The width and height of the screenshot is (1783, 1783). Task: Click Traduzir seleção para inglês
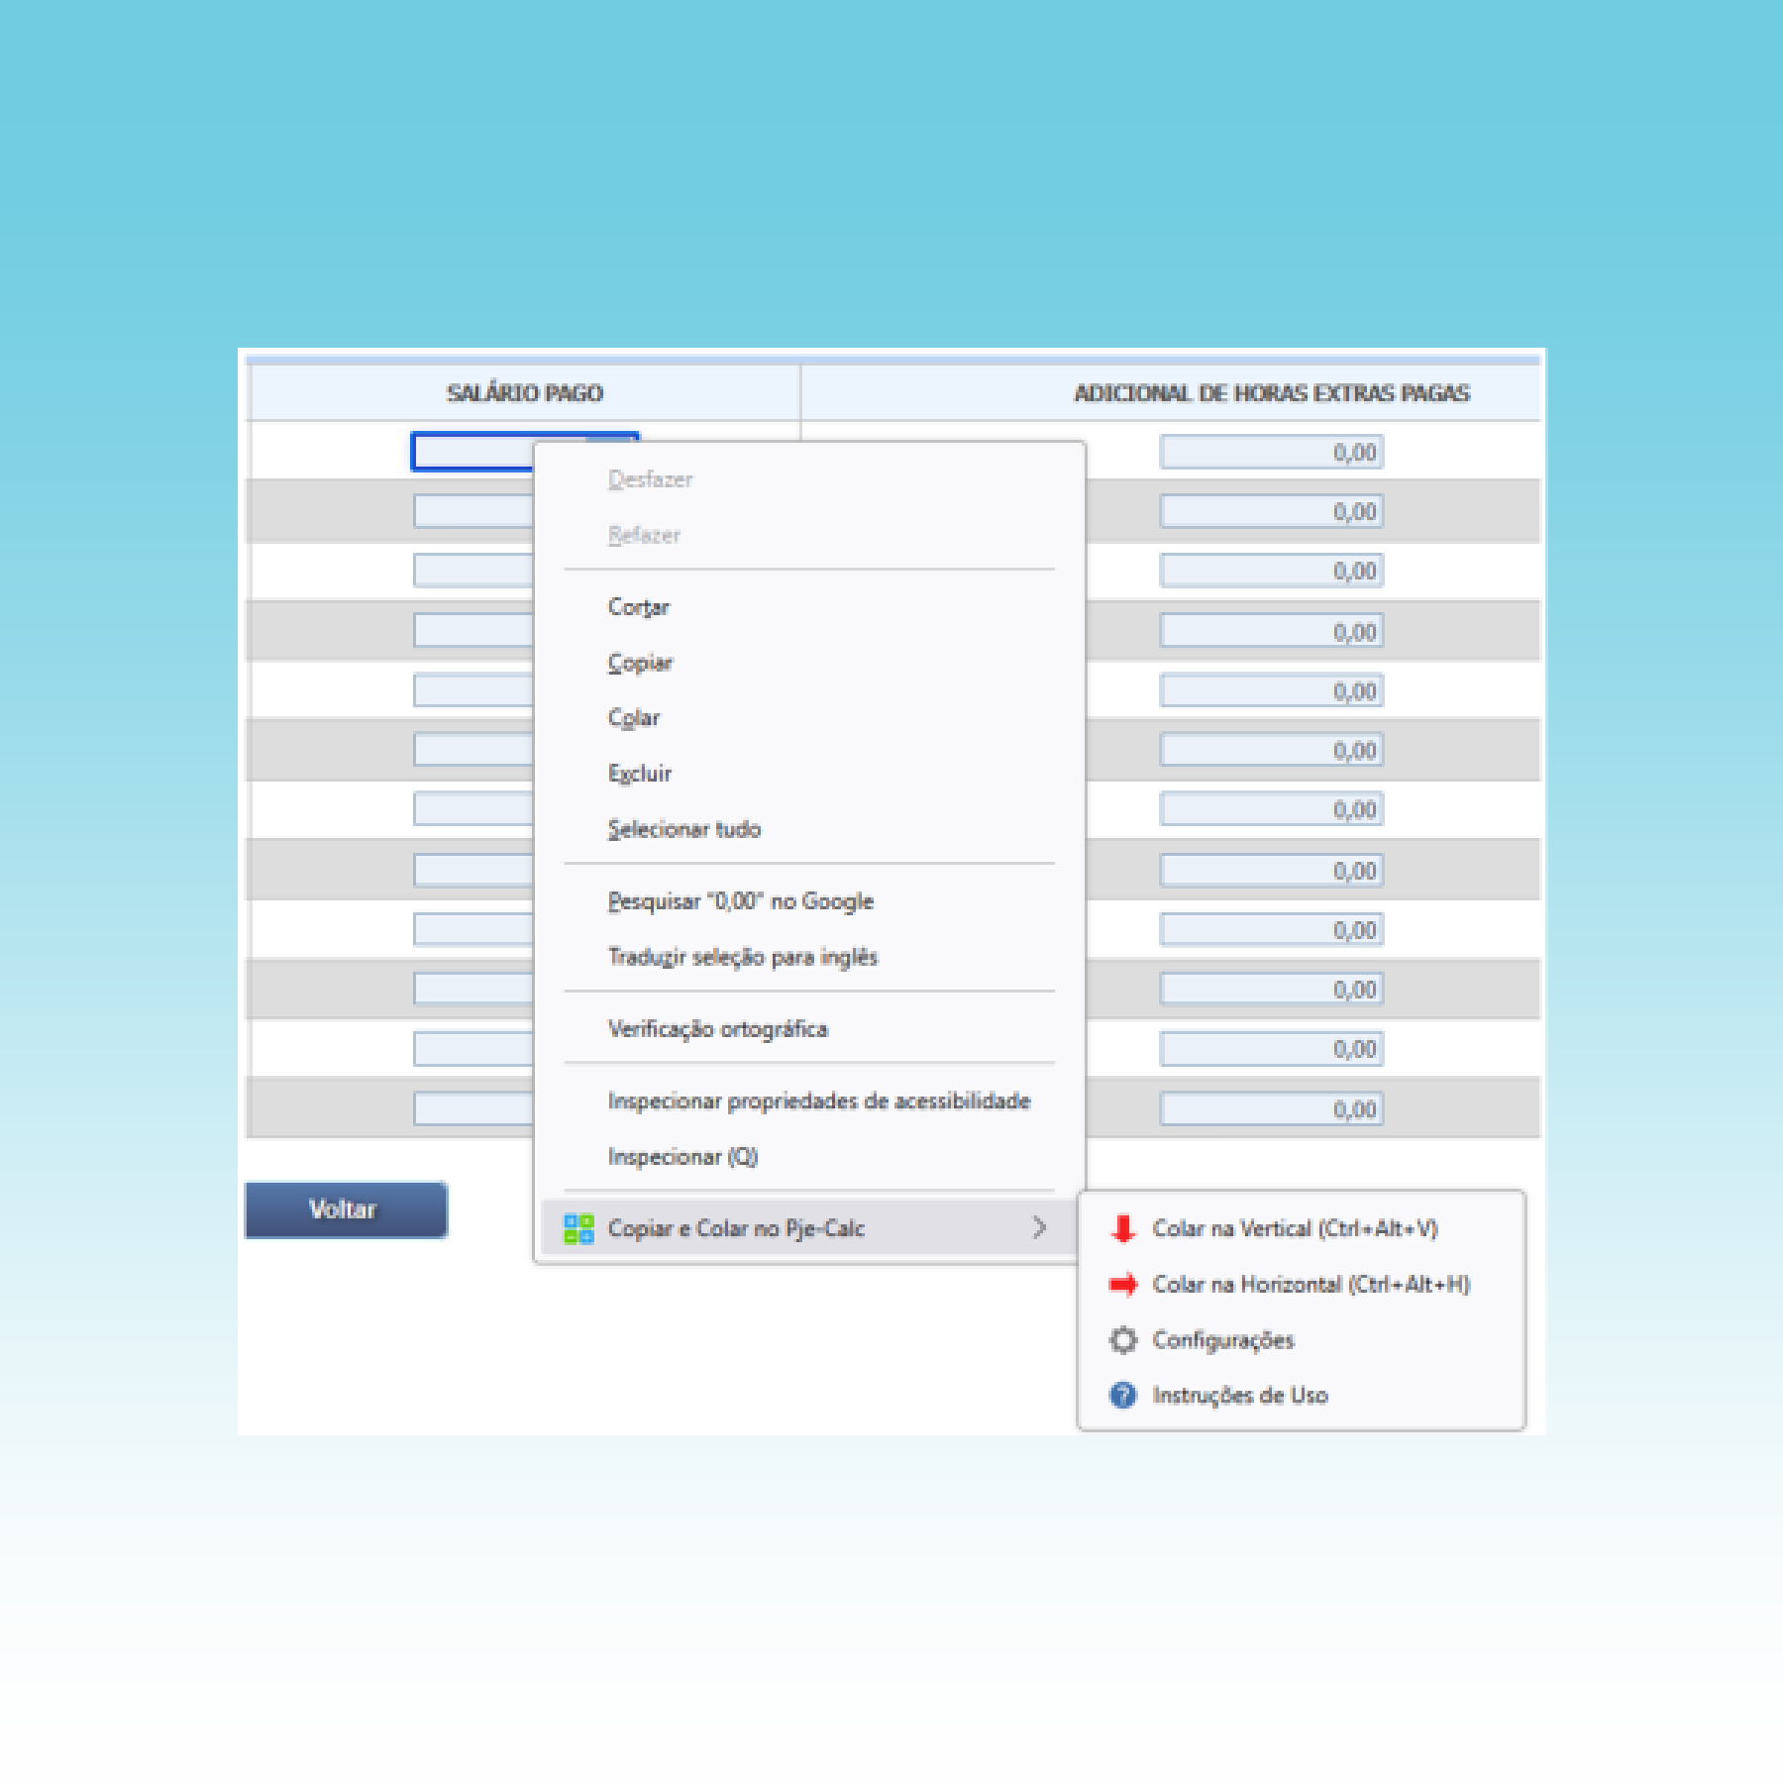pos(741,956)
